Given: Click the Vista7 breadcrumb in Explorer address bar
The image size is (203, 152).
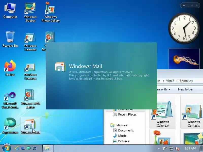Looking at the screenshot, I should pos(170,81).
